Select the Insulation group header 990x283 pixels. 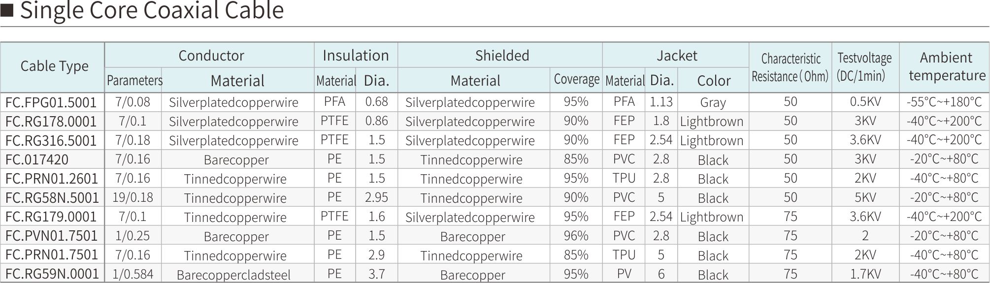click(x=356, y=56)
